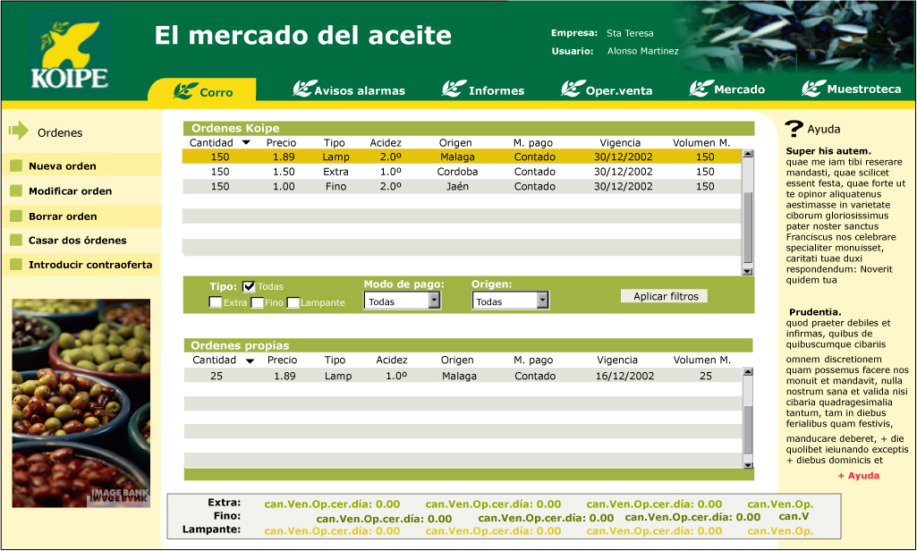Click the M. pago header in Ordenes propias

pos(533,360)
